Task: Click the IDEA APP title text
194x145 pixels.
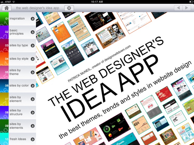Action: (109, 88)
